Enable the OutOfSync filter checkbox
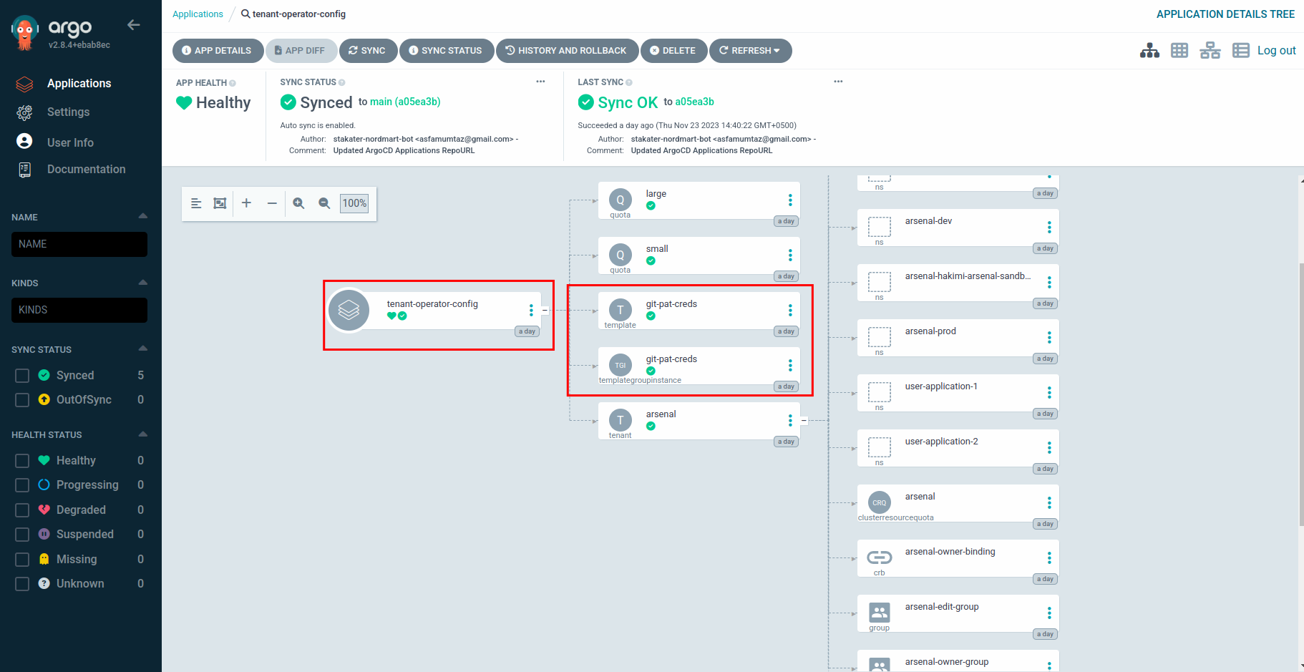Viewport: 1304px width, 672px height. [x=22, y=400]
